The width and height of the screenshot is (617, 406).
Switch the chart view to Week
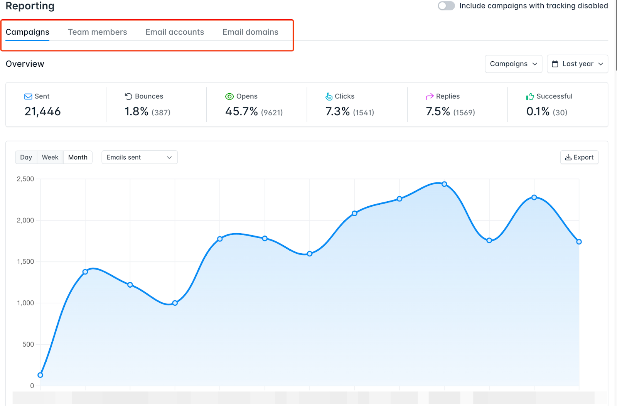(x=50, y=157)
